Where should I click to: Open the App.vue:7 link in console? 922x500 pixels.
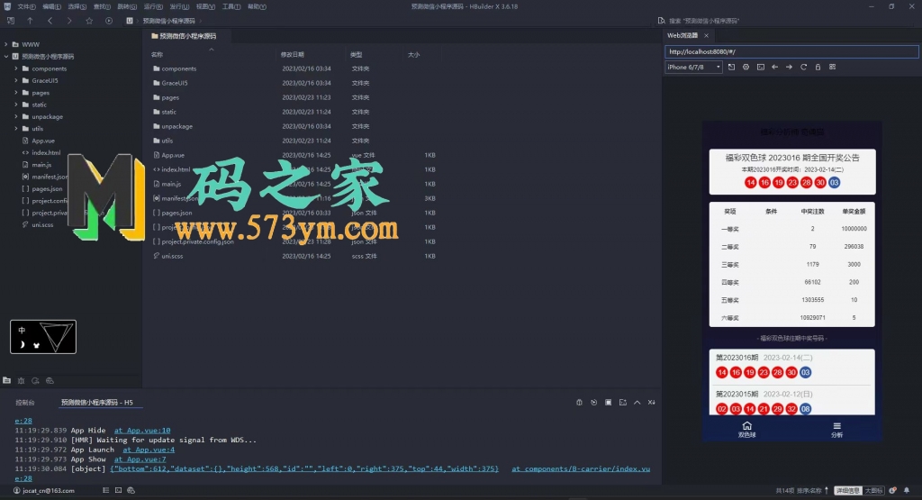140,459
